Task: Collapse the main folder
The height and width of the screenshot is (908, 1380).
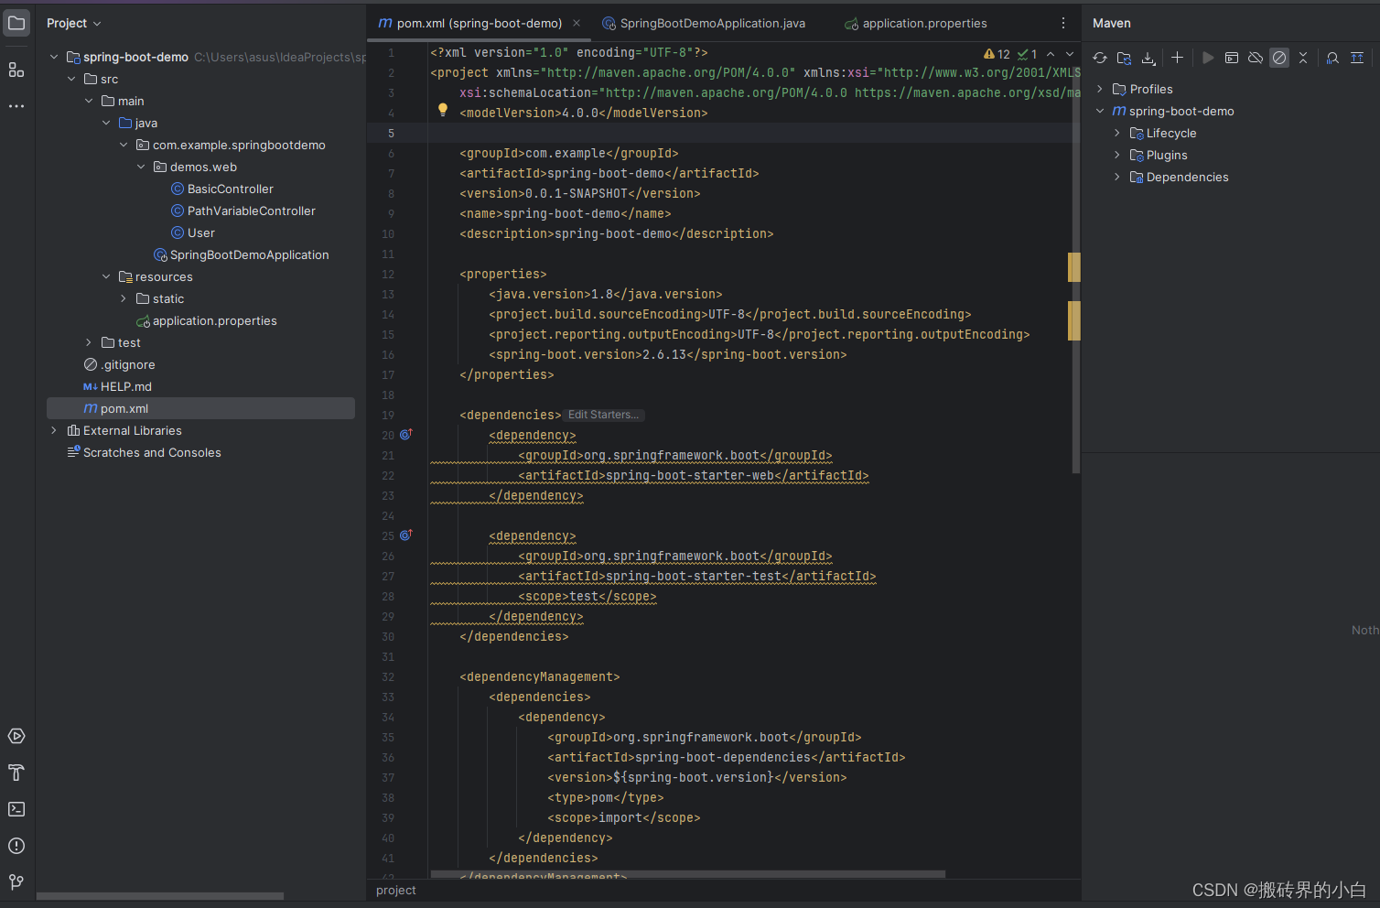Action: pyautogui.click(x=89, y=101)
